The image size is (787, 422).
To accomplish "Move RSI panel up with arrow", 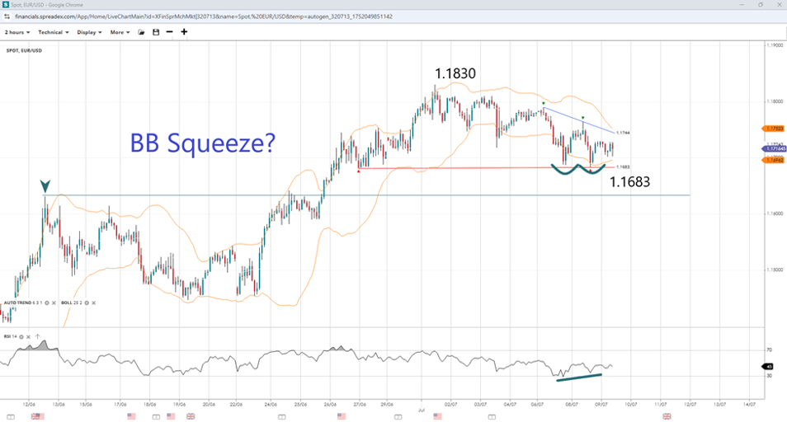I will [37, 336].
